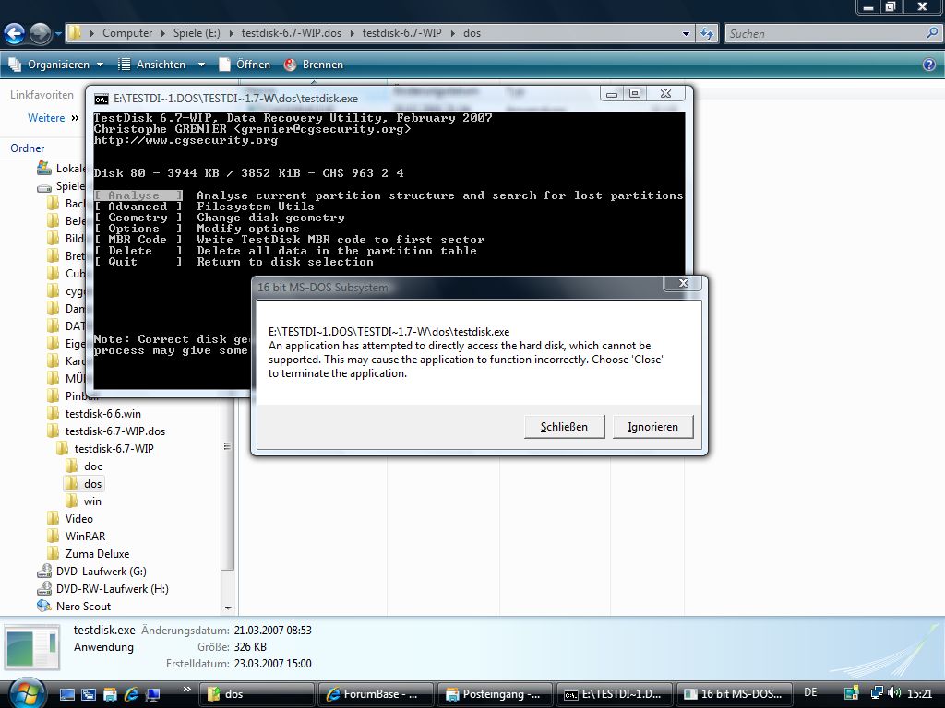Image resolution: width=945 pixels, height=708 pixels.
Task: Click the Geometry entry in TestDisk menu
Action: (x=138, y=218)
